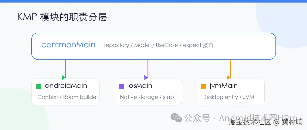The image size is (307, 130).
Task: Click the Native storage / stub subtitle
Action: point(147,97)
